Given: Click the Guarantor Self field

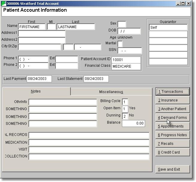Looking at the screenshot, I should point(168,27).
